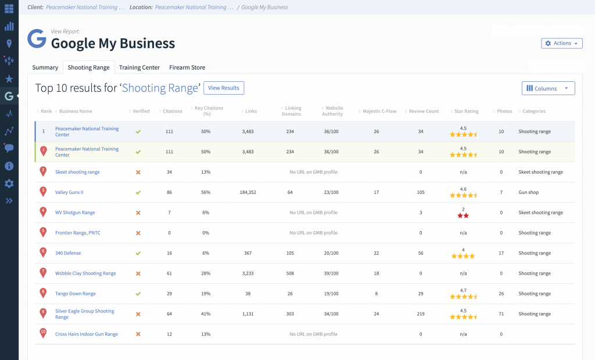Open the multi-pin local search grid icon
The width and height of the screenshot is (595, 360).
tap(9, 61)
